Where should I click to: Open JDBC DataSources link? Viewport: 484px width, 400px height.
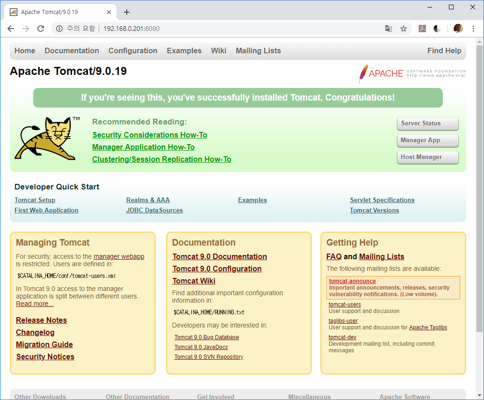155,211
